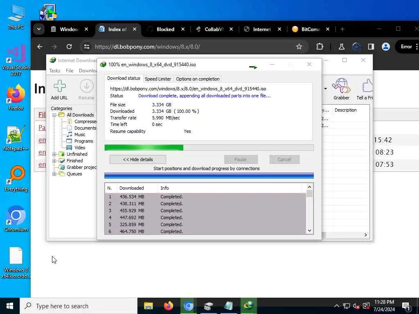Switch to Speed Limiter tab
The width and height of the screenshot is (419, 314).
tap(158, 79)
